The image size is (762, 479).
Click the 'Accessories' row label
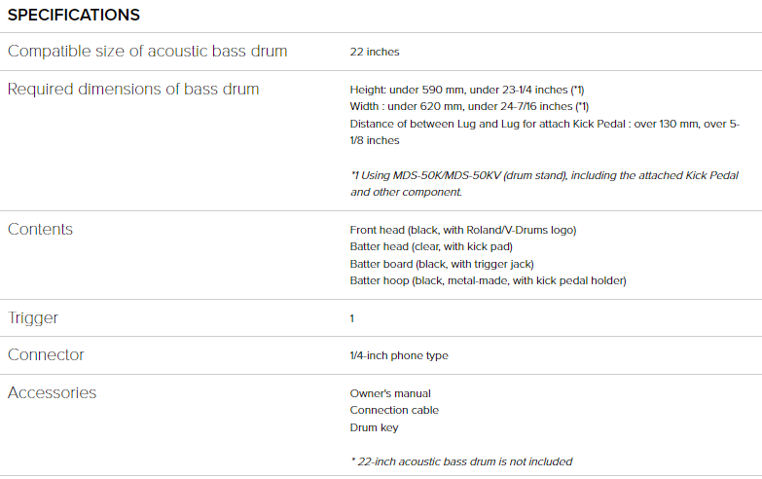pyautogui.click(x=52, y=392)
